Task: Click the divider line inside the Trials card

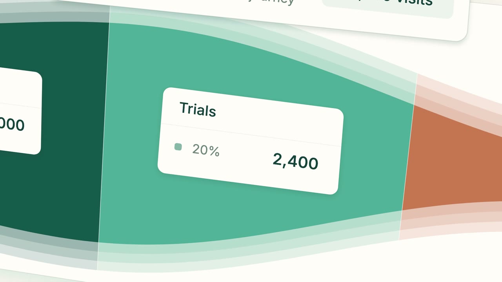Action: (x=251, y=135)
